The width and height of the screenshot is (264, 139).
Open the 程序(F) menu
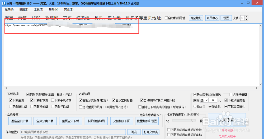coord(9,9)
